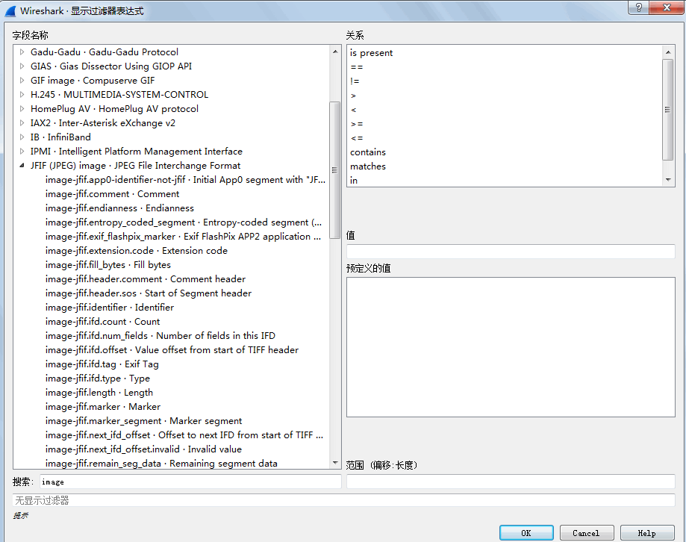Viewport: 686px width, 542px height.
Task: Choose the '==' relation operator
Action: click(x=357, y=67)
